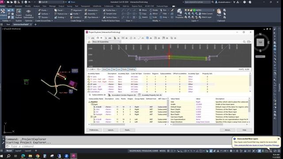Select the Stretch tool in Modify

click(143, 17)
